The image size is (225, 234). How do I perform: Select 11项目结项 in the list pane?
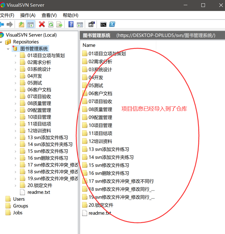pos(100,133)
